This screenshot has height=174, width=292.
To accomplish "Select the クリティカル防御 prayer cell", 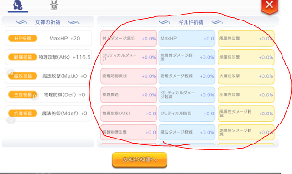I will (187, 113).
